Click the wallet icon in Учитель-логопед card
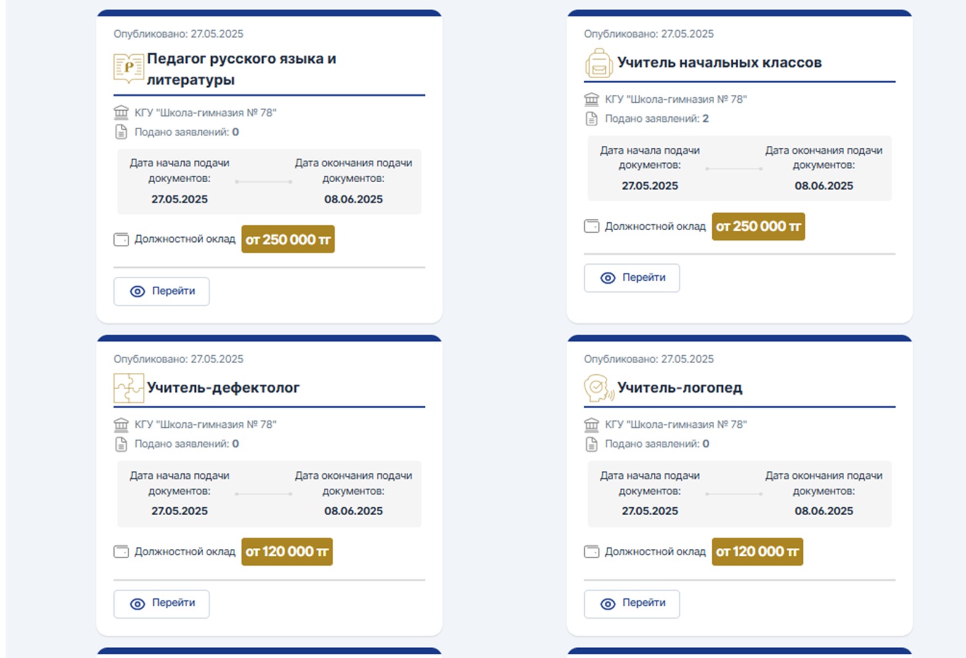This screenshot has width=966, height=658. coord(592,552)
